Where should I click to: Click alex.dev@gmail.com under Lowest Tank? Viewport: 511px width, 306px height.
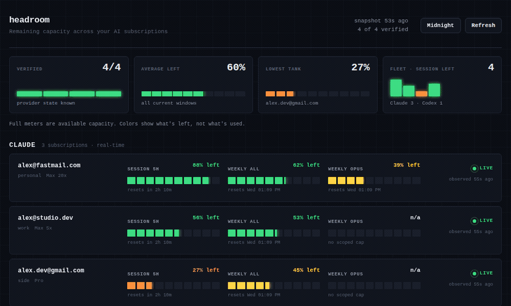292,103
